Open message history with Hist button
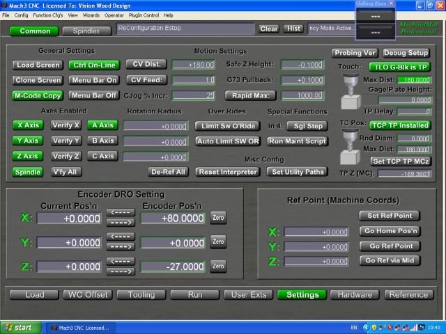The height and width of the screenshot is (334, 446). tap(293, 29)
